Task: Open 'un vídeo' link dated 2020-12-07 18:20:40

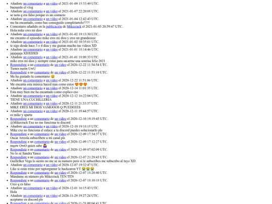Action: point(60,173)
